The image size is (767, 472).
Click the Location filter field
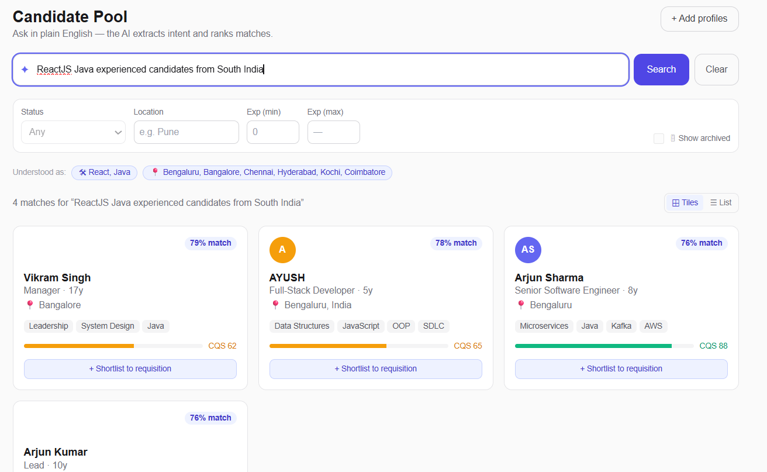click(186, 132)
